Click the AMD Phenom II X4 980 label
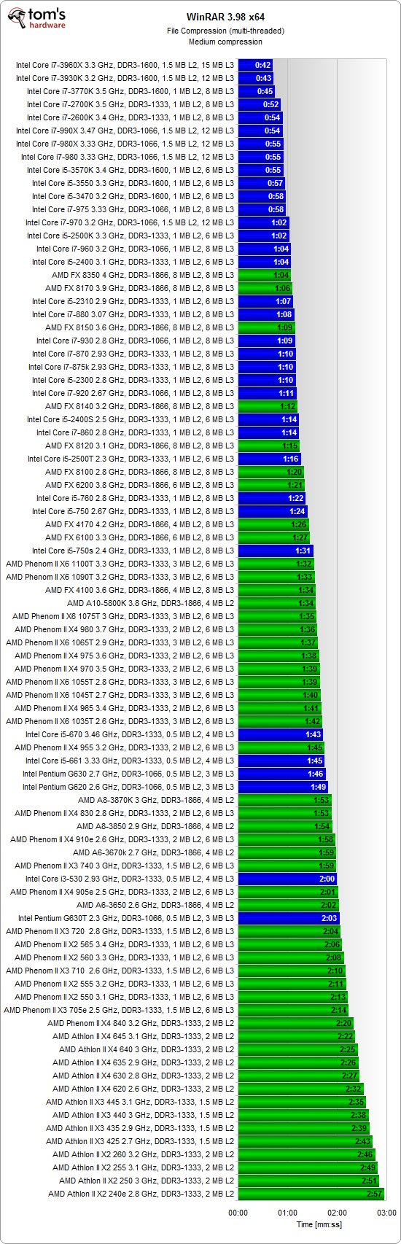This screenshot has height=1244, width=401. [x=125, y=629]
